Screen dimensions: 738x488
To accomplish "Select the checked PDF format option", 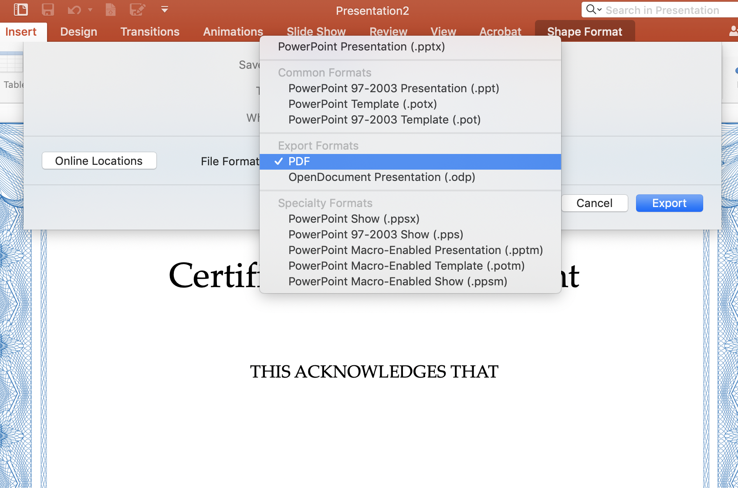I will tap(410, 161).
